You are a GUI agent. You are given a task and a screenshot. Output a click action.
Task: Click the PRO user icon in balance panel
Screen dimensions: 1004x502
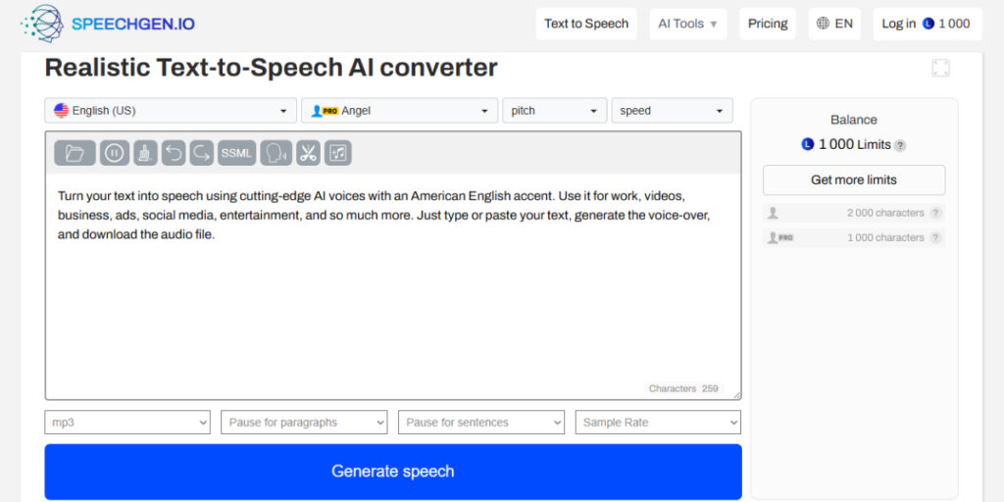point(780,237)
